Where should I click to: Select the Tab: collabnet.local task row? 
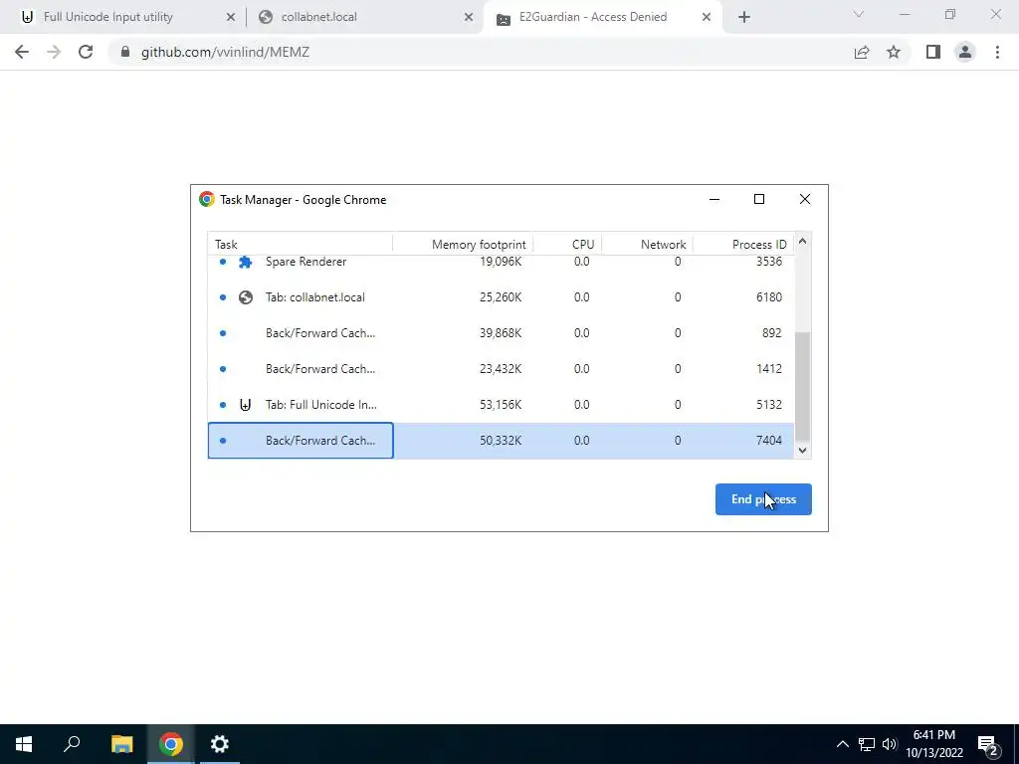501,297
